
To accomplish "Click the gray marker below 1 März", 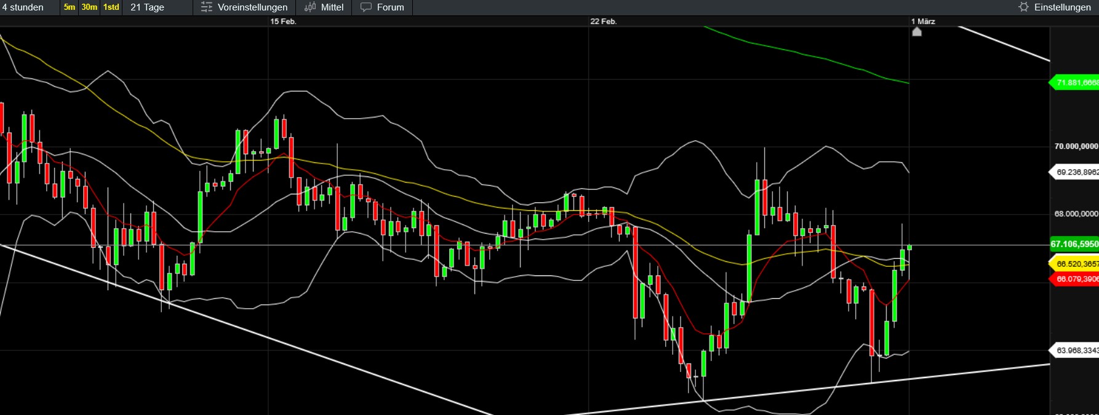I will (917, 32).
